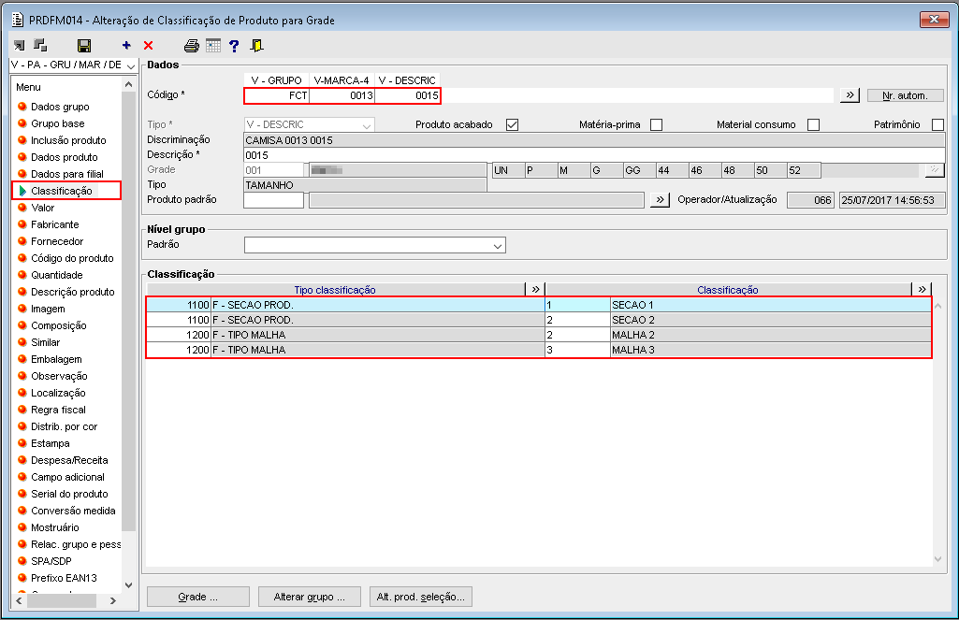Click the MALHA 2 cell
The image size is (959, 620).
coord(771,335)
